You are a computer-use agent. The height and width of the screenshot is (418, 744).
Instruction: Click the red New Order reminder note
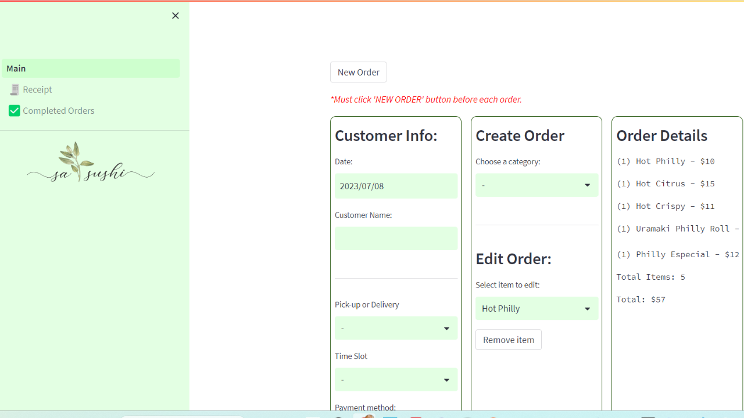[425, 99]
